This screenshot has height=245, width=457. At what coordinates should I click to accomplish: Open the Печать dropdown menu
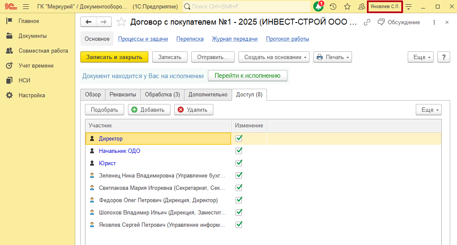pos(332,57)
